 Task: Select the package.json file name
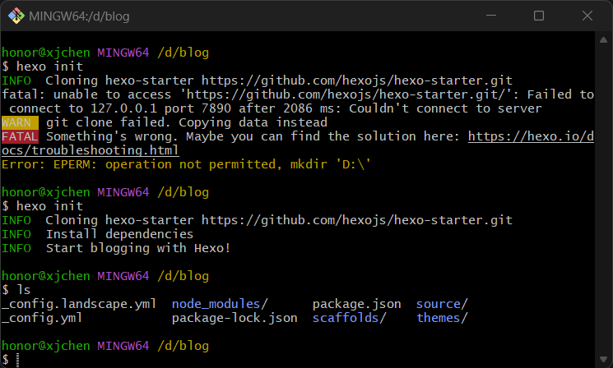pos(356,305)
